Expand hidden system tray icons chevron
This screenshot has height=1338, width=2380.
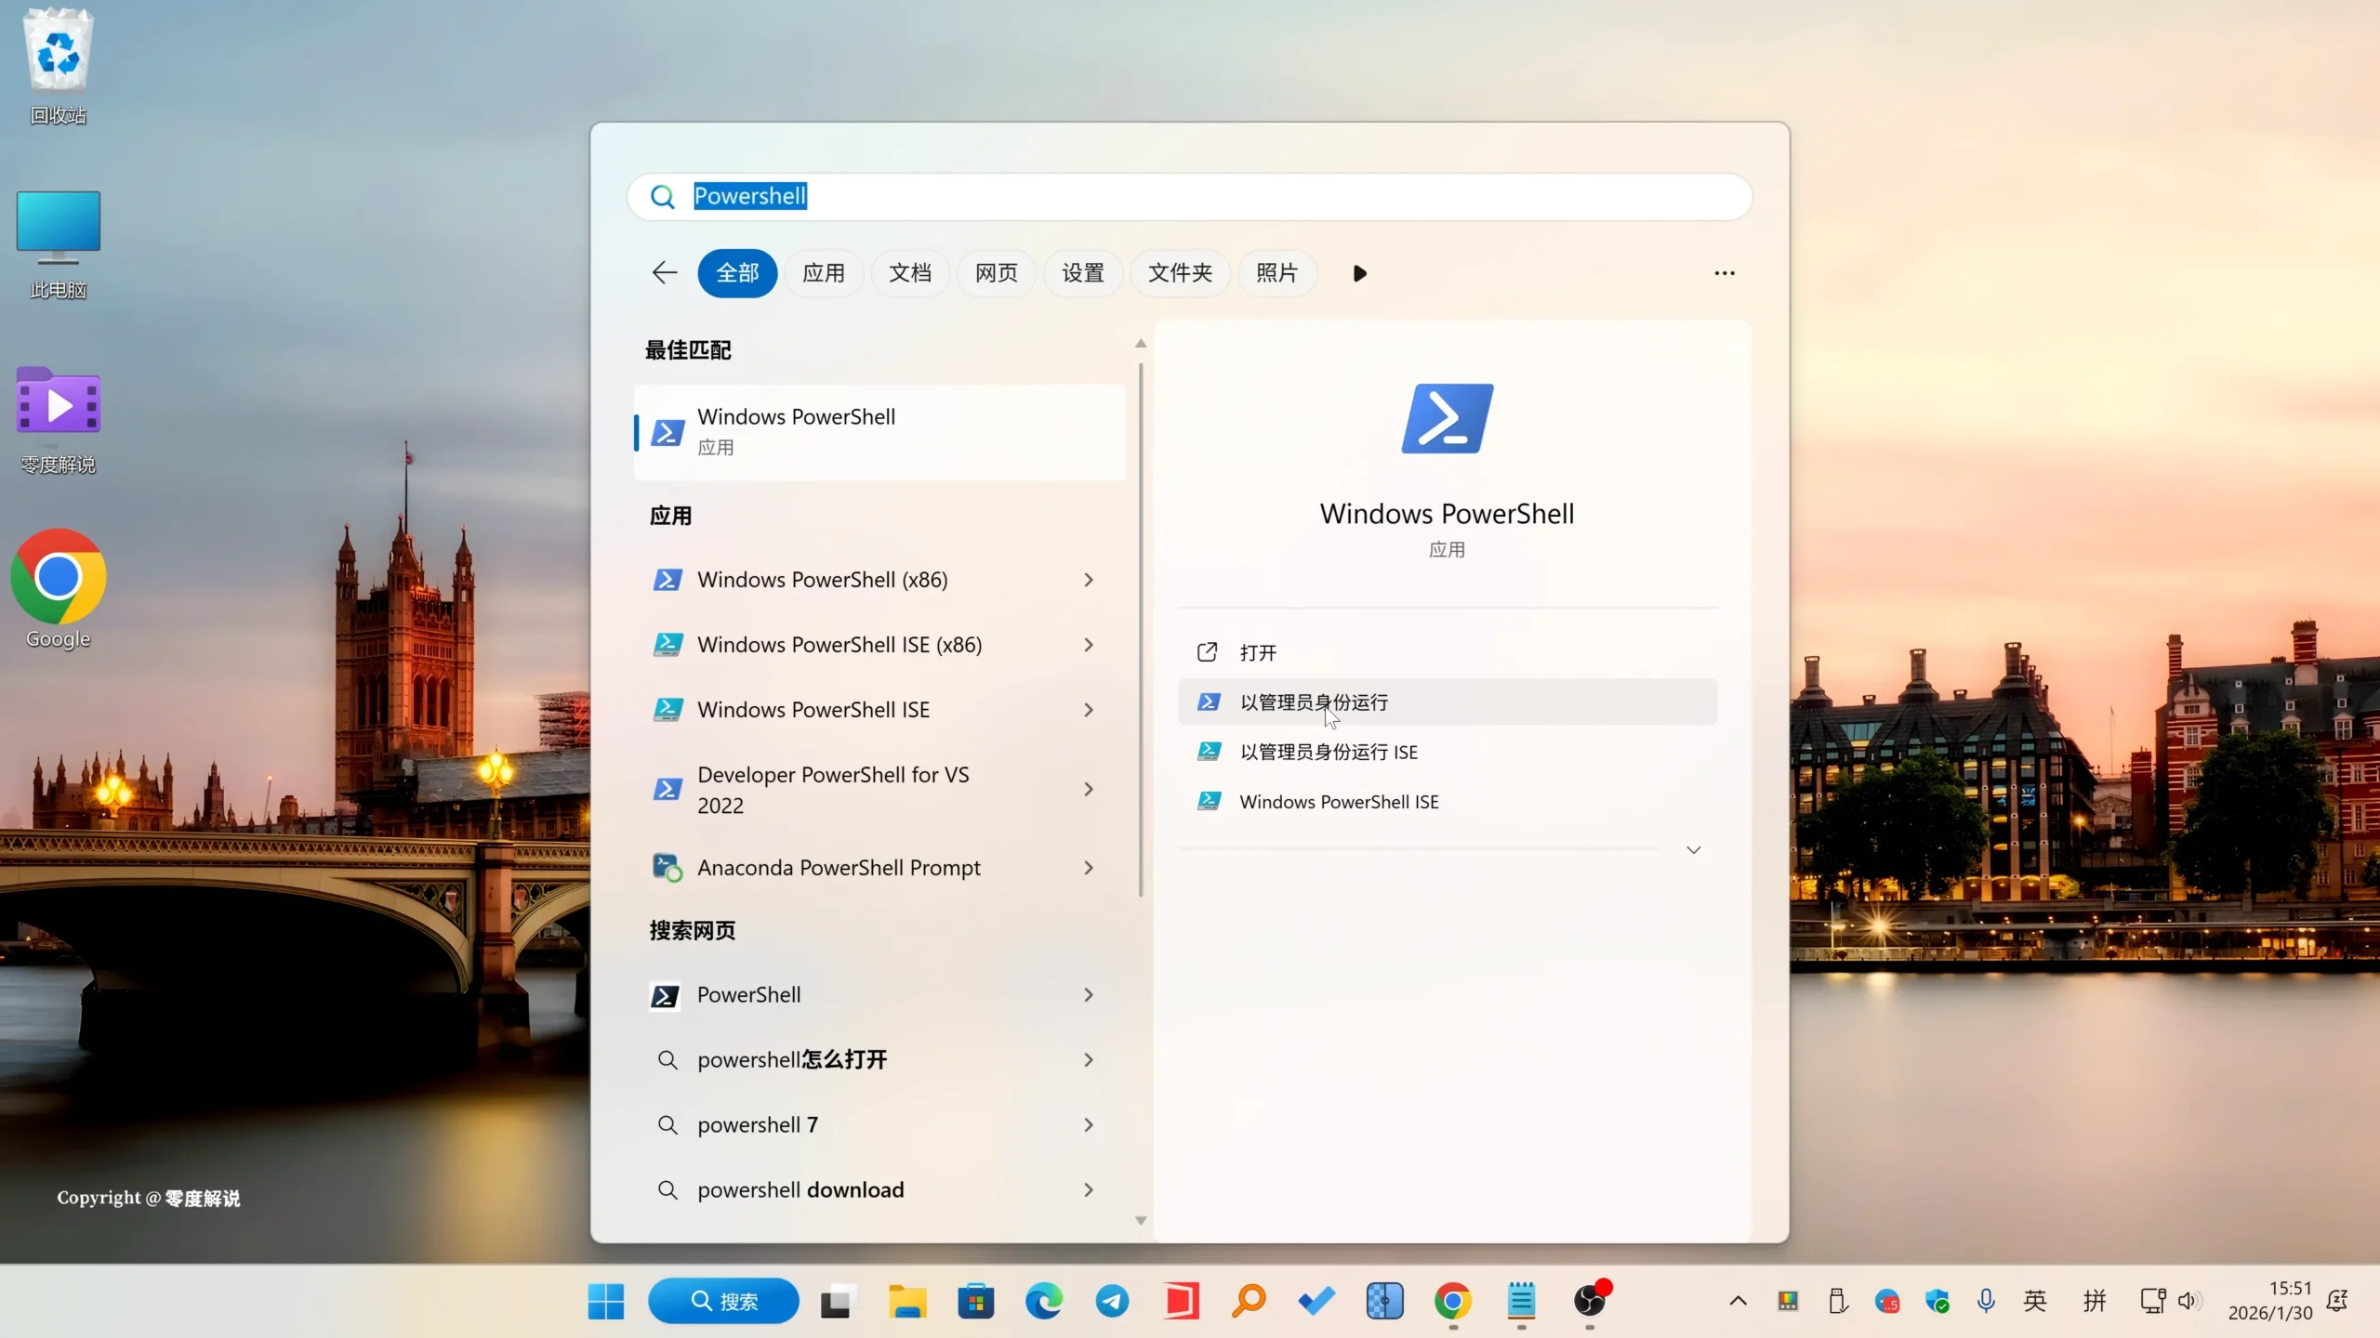pyautogui.click(x=1737, y=1301)
